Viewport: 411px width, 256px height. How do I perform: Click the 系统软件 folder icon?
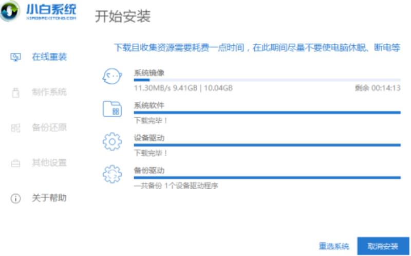(x=112, y=109)
